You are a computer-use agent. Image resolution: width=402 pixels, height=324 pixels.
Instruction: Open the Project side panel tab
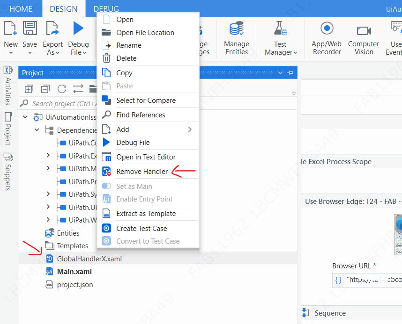(8, 129)
